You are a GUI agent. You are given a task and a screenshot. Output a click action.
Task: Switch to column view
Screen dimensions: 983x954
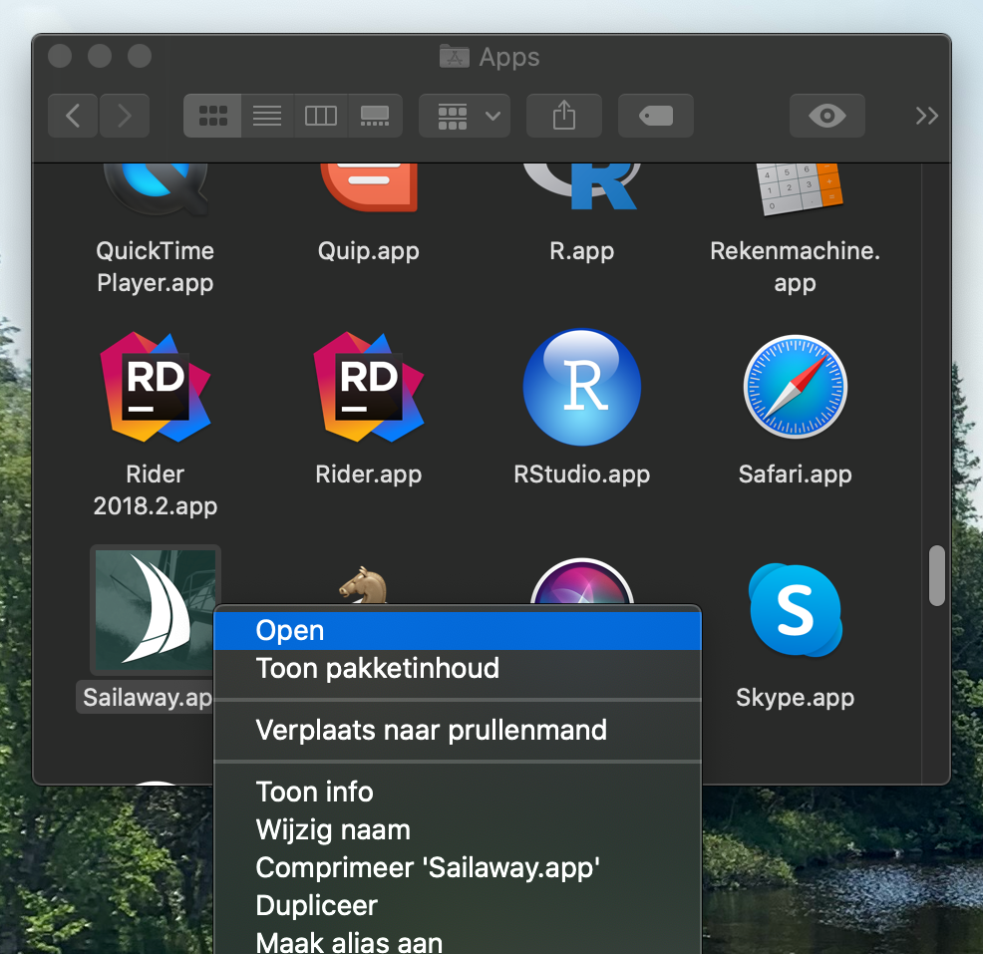coord(320,116)
